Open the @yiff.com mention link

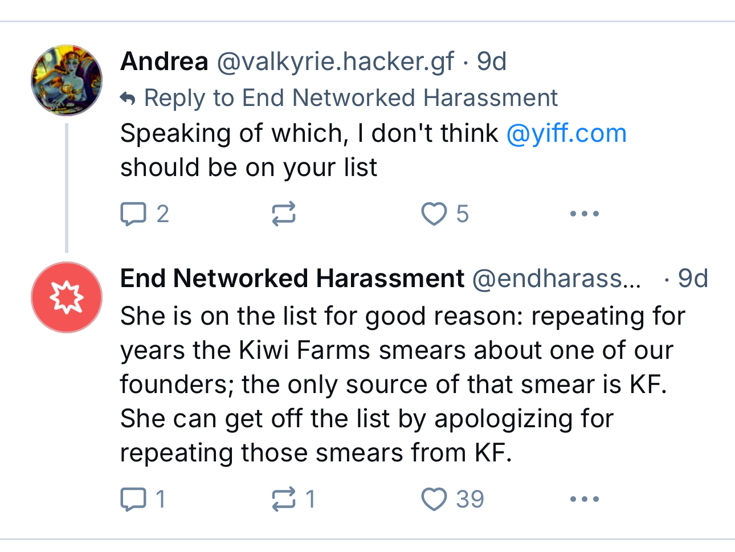point(566,133)
